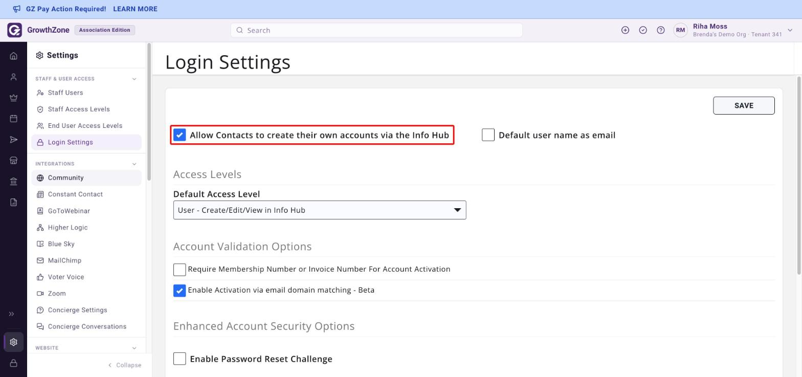802x377 pixels.
Task: Open Concierge Settings
Action: (x=86, y=310)
